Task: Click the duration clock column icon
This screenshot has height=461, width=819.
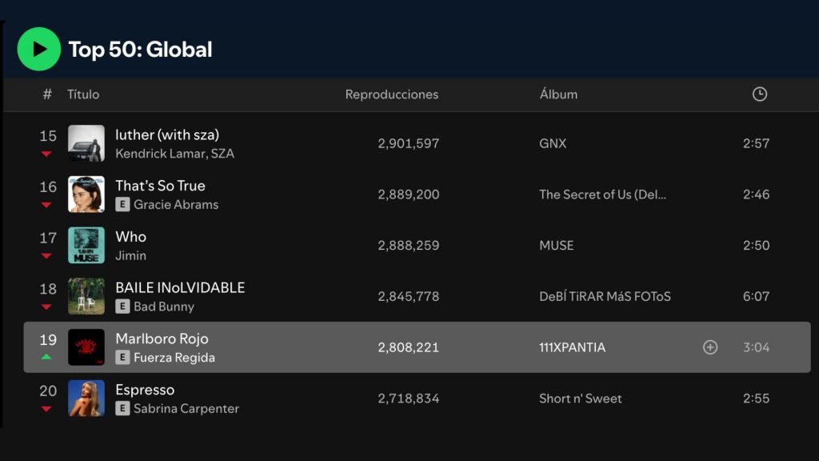Action: (x=759, y=94)
